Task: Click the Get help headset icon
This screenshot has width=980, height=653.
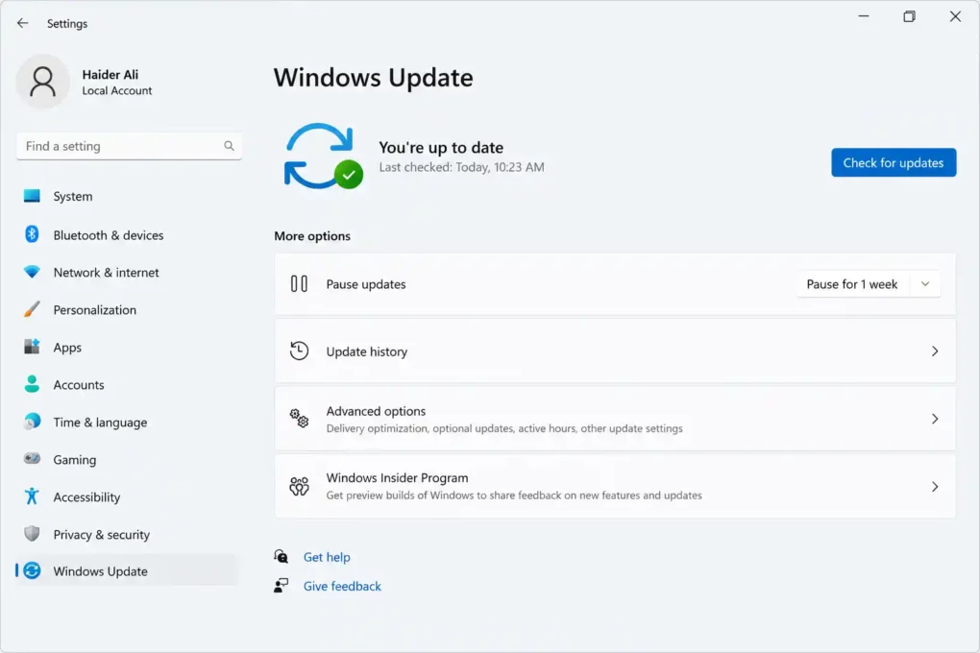Action: pos(281,556)
